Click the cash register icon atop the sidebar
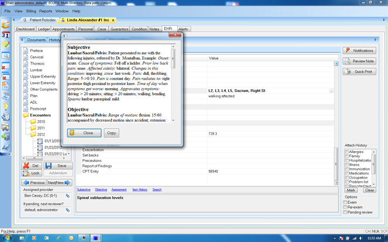This screenshot has height=242, width=388. [5, 24]
